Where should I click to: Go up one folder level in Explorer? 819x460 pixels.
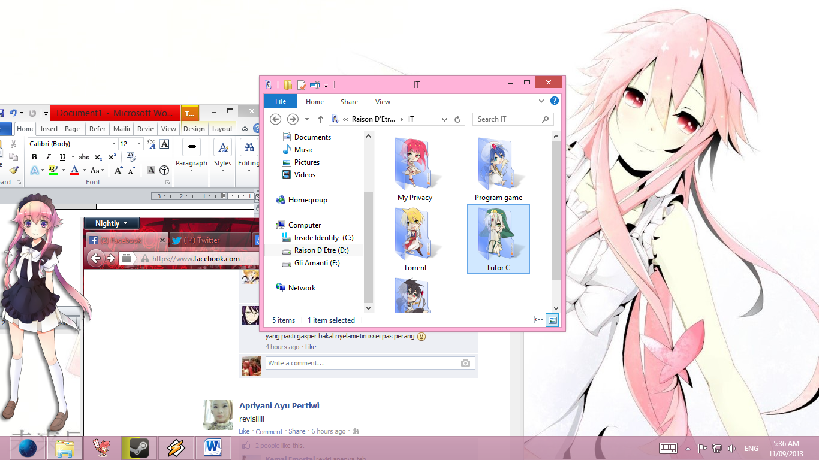(321, 119)
